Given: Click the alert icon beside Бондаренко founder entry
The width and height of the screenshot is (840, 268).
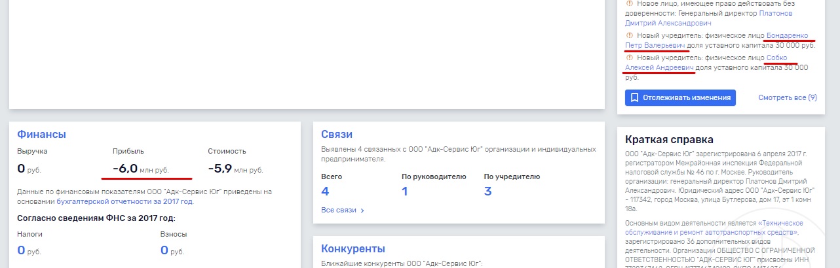Looking at the screenshot, I should (629, 35).
